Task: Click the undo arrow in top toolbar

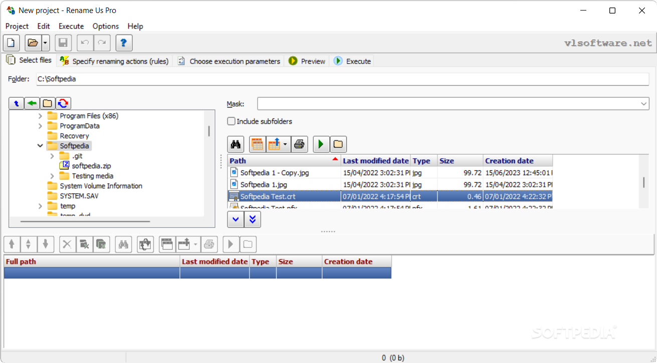Action: point(85,43)
